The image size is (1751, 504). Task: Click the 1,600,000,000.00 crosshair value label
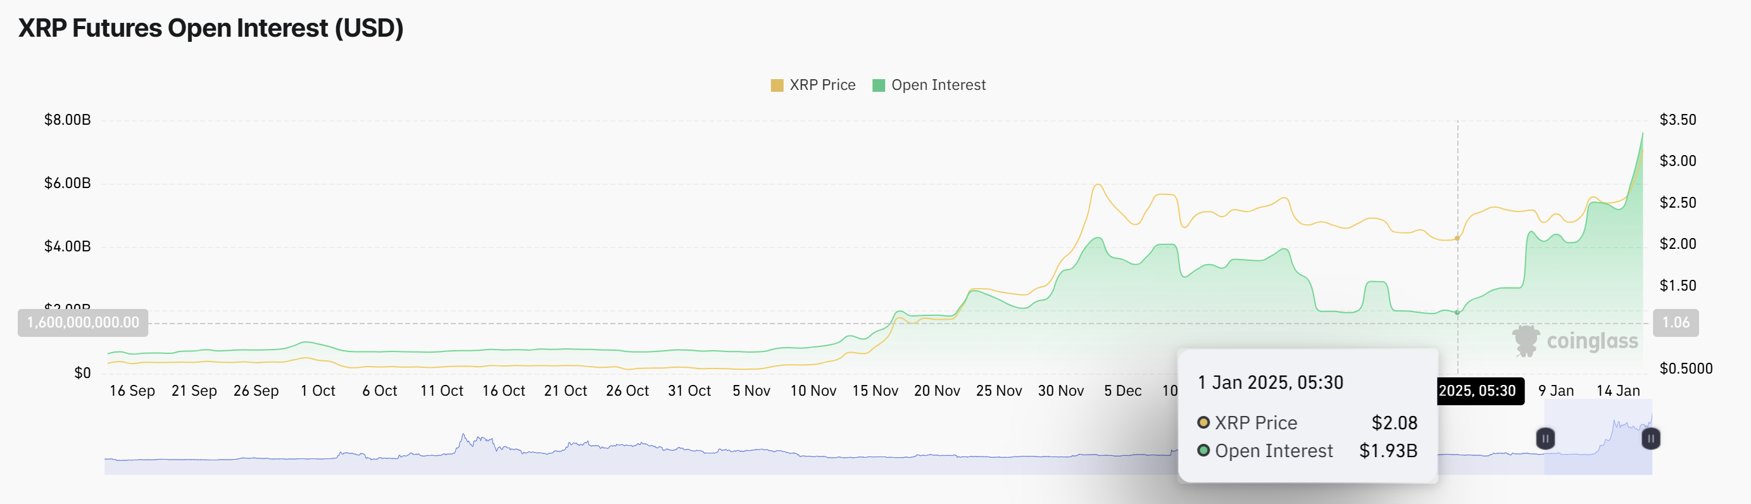(x=83, y=322)
